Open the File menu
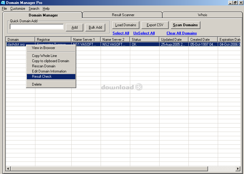 [x=4, y=9]
